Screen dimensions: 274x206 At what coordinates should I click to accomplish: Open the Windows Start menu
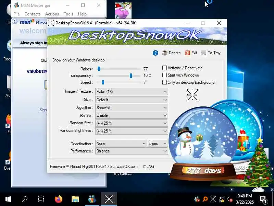click(x=8, y=199)
